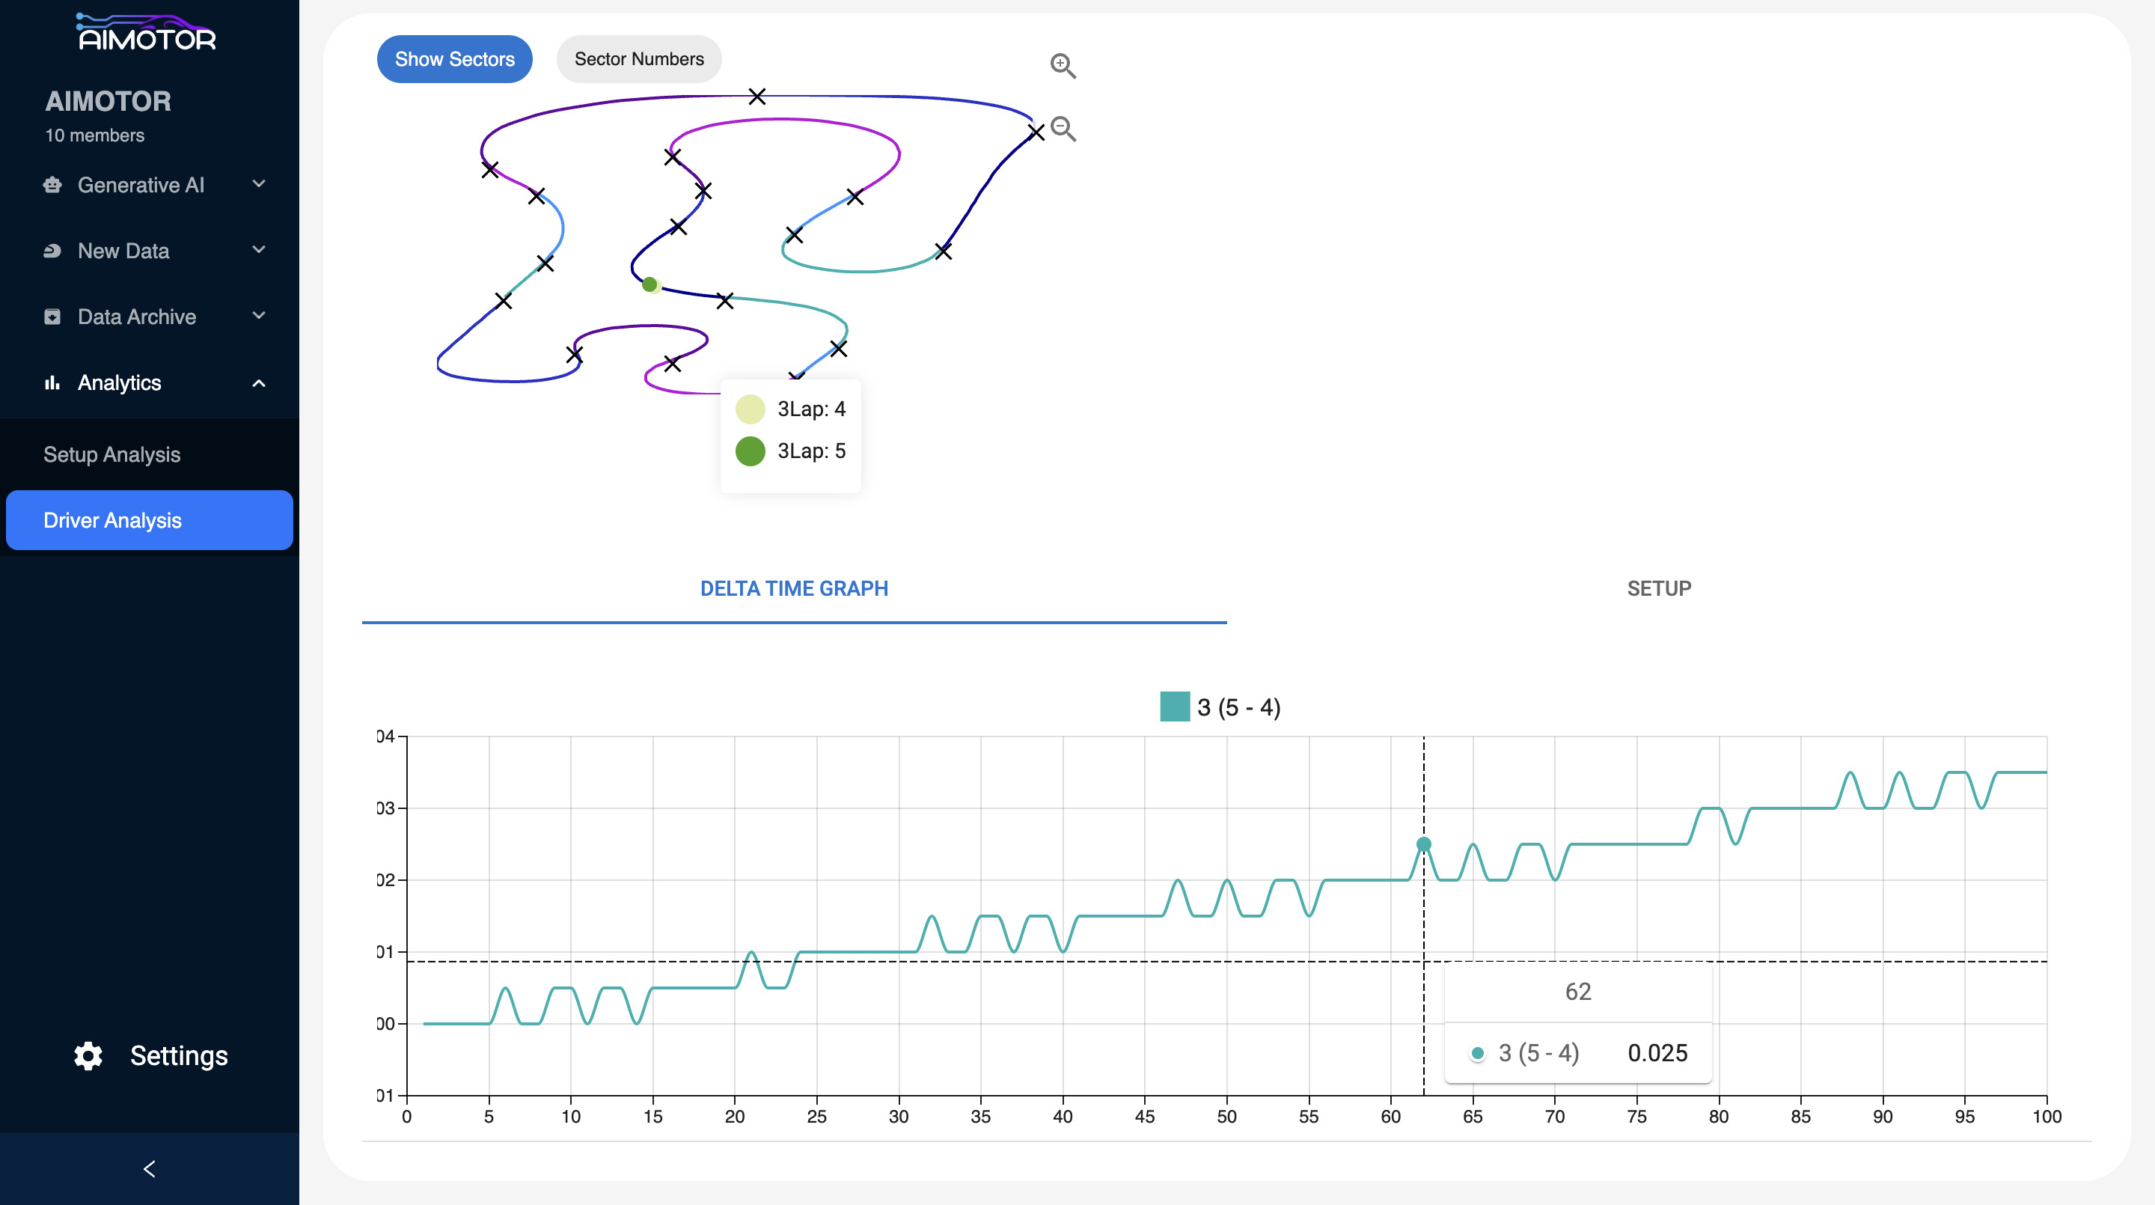Click the 3Lap: 5 green swatch
This screenshot has height=1205, width=2155.
(x=751, y=451)
